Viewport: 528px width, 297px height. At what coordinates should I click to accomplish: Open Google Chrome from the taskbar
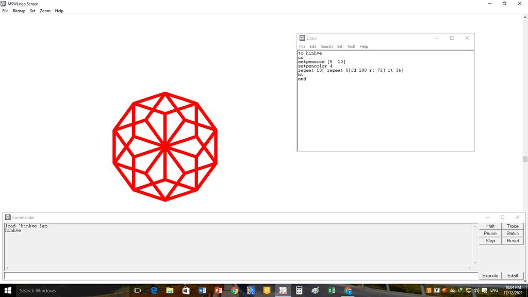pos(235,290)
